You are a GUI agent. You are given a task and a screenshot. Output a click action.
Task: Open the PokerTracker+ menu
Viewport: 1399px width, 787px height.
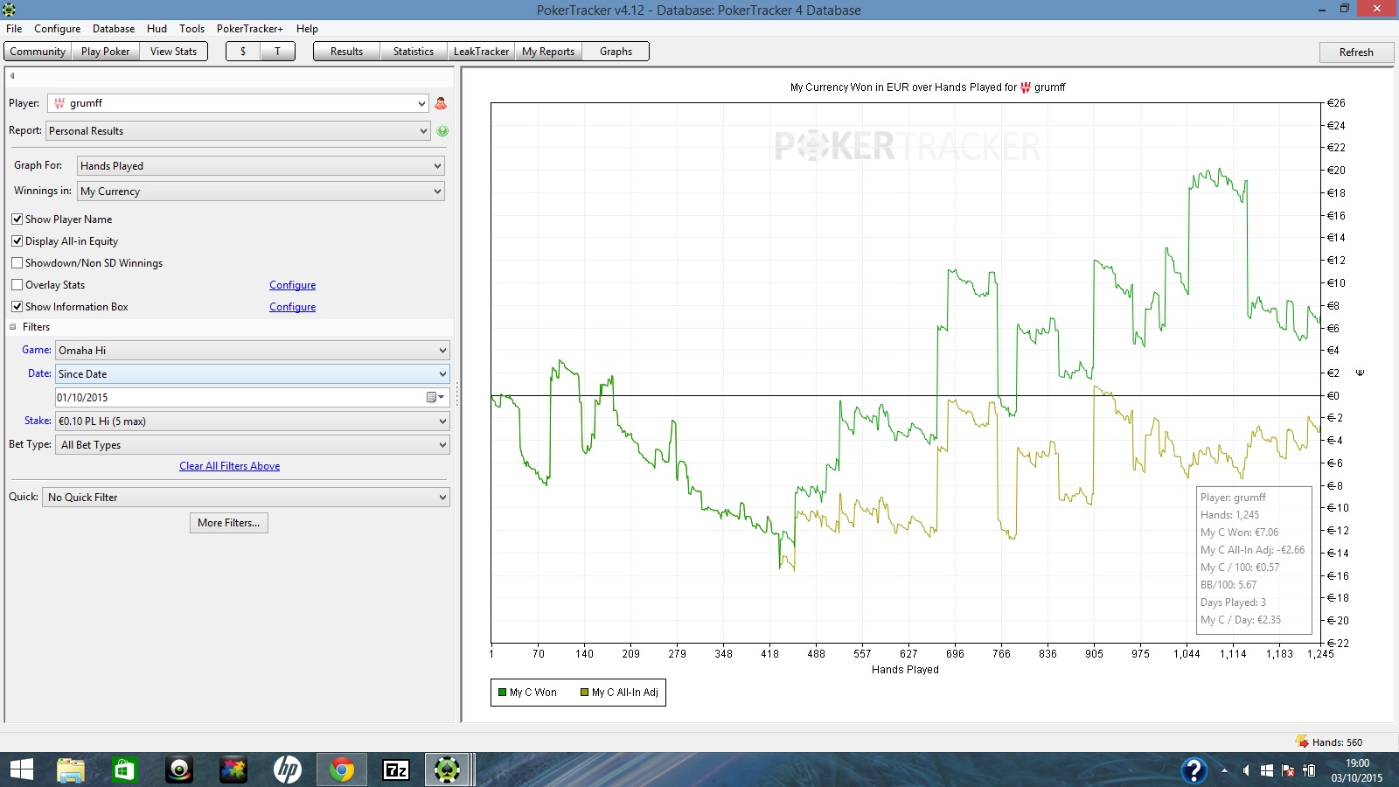250,29
